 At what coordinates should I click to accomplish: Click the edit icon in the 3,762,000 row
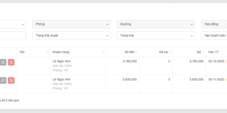3,62
